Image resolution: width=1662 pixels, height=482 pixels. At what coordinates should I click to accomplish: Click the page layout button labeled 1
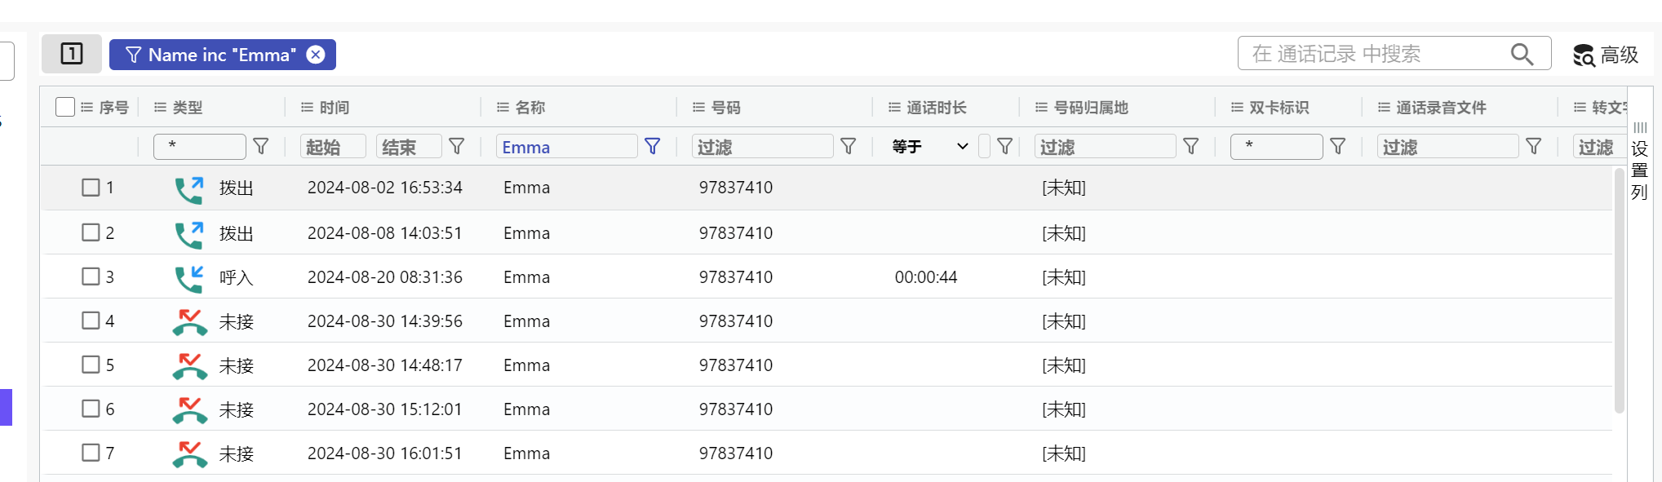pos(72,54)
